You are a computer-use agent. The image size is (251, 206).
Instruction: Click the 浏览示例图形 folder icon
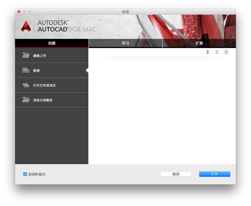[x=26, y=99]
